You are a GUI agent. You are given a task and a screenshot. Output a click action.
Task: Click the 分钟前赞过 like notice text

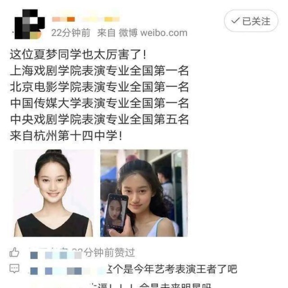[x=110, y=252]
